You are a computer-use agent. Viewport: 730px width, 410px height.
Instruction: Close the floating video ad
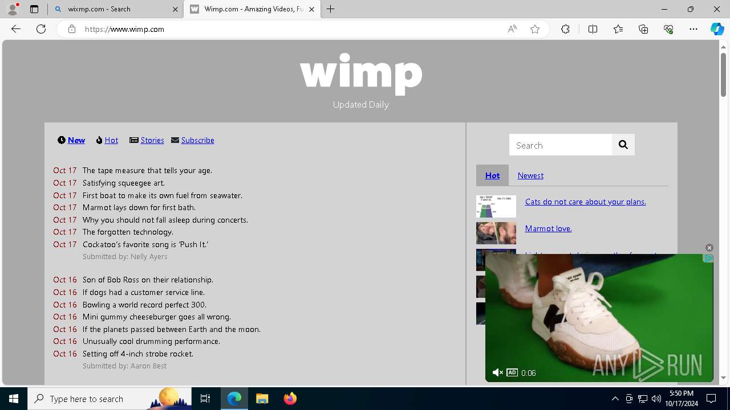click(709, 248)
